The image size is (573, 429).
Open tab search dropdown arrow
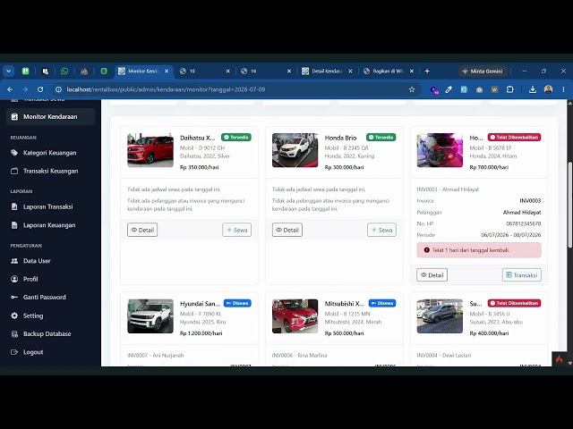pos(8,71)
